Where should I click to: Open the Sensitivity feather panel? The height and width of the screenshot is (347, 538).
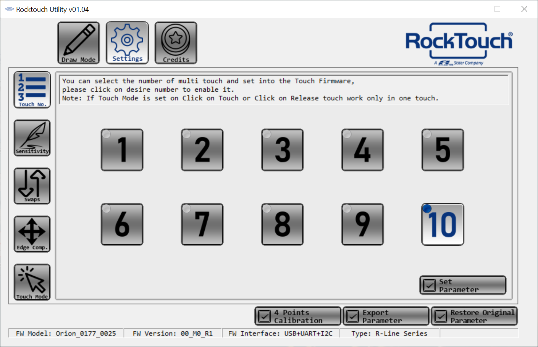32,138
